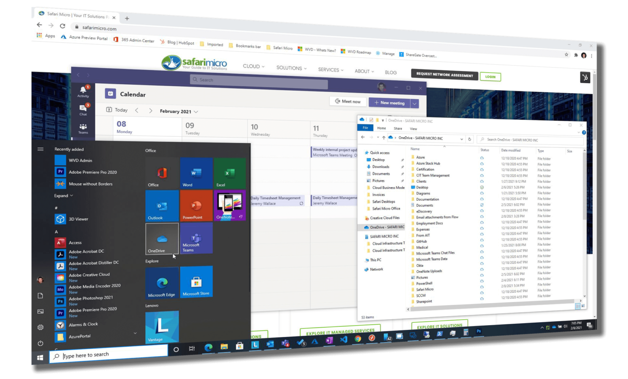Launch the PowerPoint tile

click(196, 206)
